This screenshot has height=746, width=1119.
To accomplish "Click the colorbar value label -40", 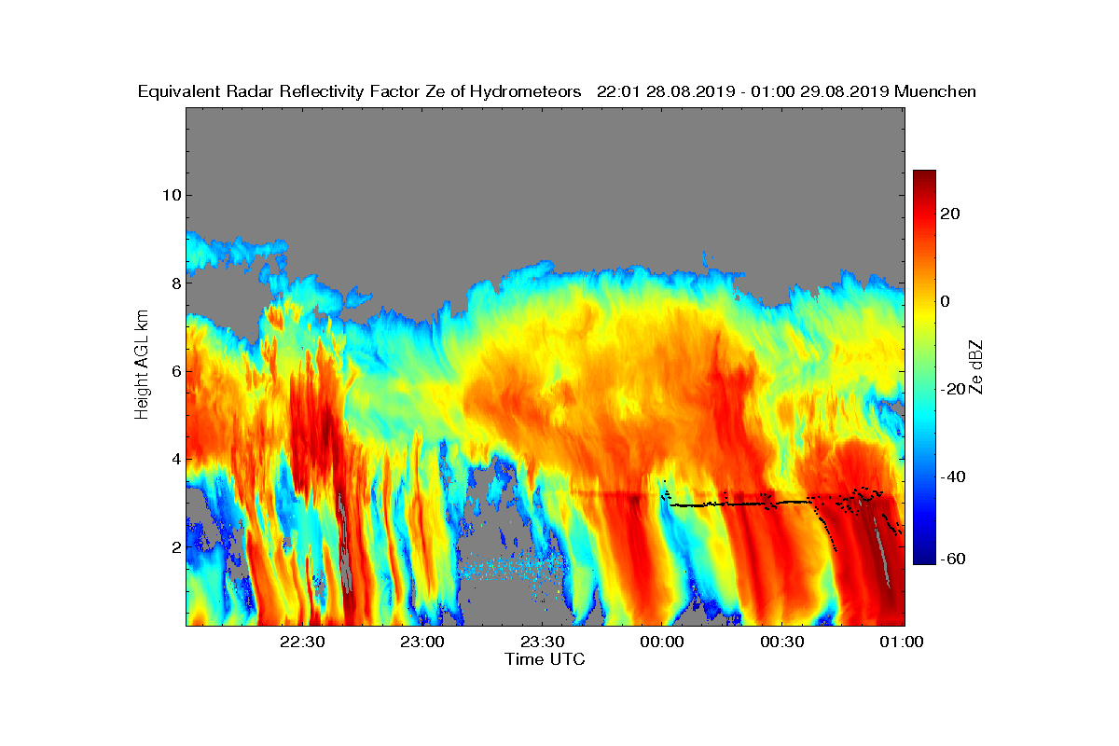I will tap(954, 477).
